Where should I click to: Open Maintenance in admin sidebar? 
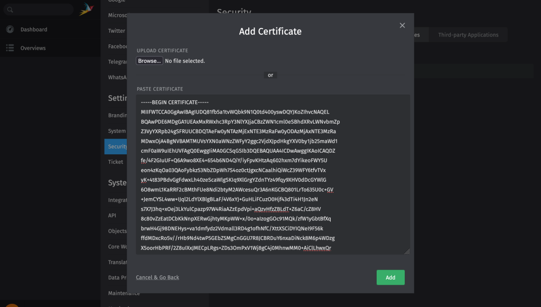click(x=124, y=293)
